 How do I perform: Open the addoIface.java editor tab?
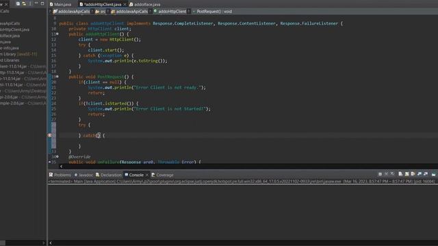pos(145,5)
